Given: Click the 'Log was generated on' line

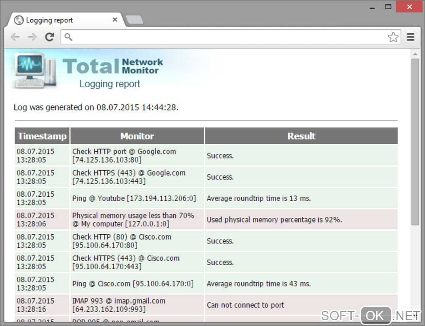Looking at the screenshot, I should click(96, 108).
